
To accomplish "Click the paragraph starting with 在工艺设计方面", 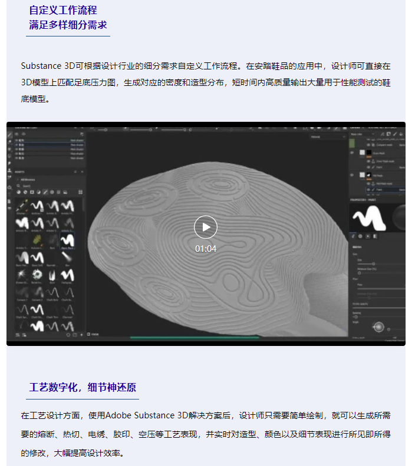I will (x=205, y=434).
